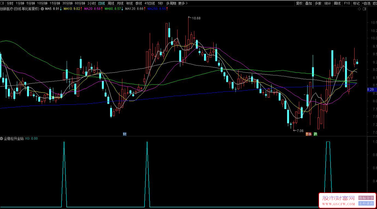The height and width of the screenshot is (209, 377).
Task: Click the 标记 mark button
Action: [x=356, y=3]
